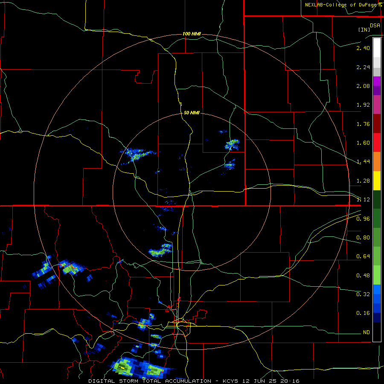Select the 1.28 scale value

click(x=363, y=181)
